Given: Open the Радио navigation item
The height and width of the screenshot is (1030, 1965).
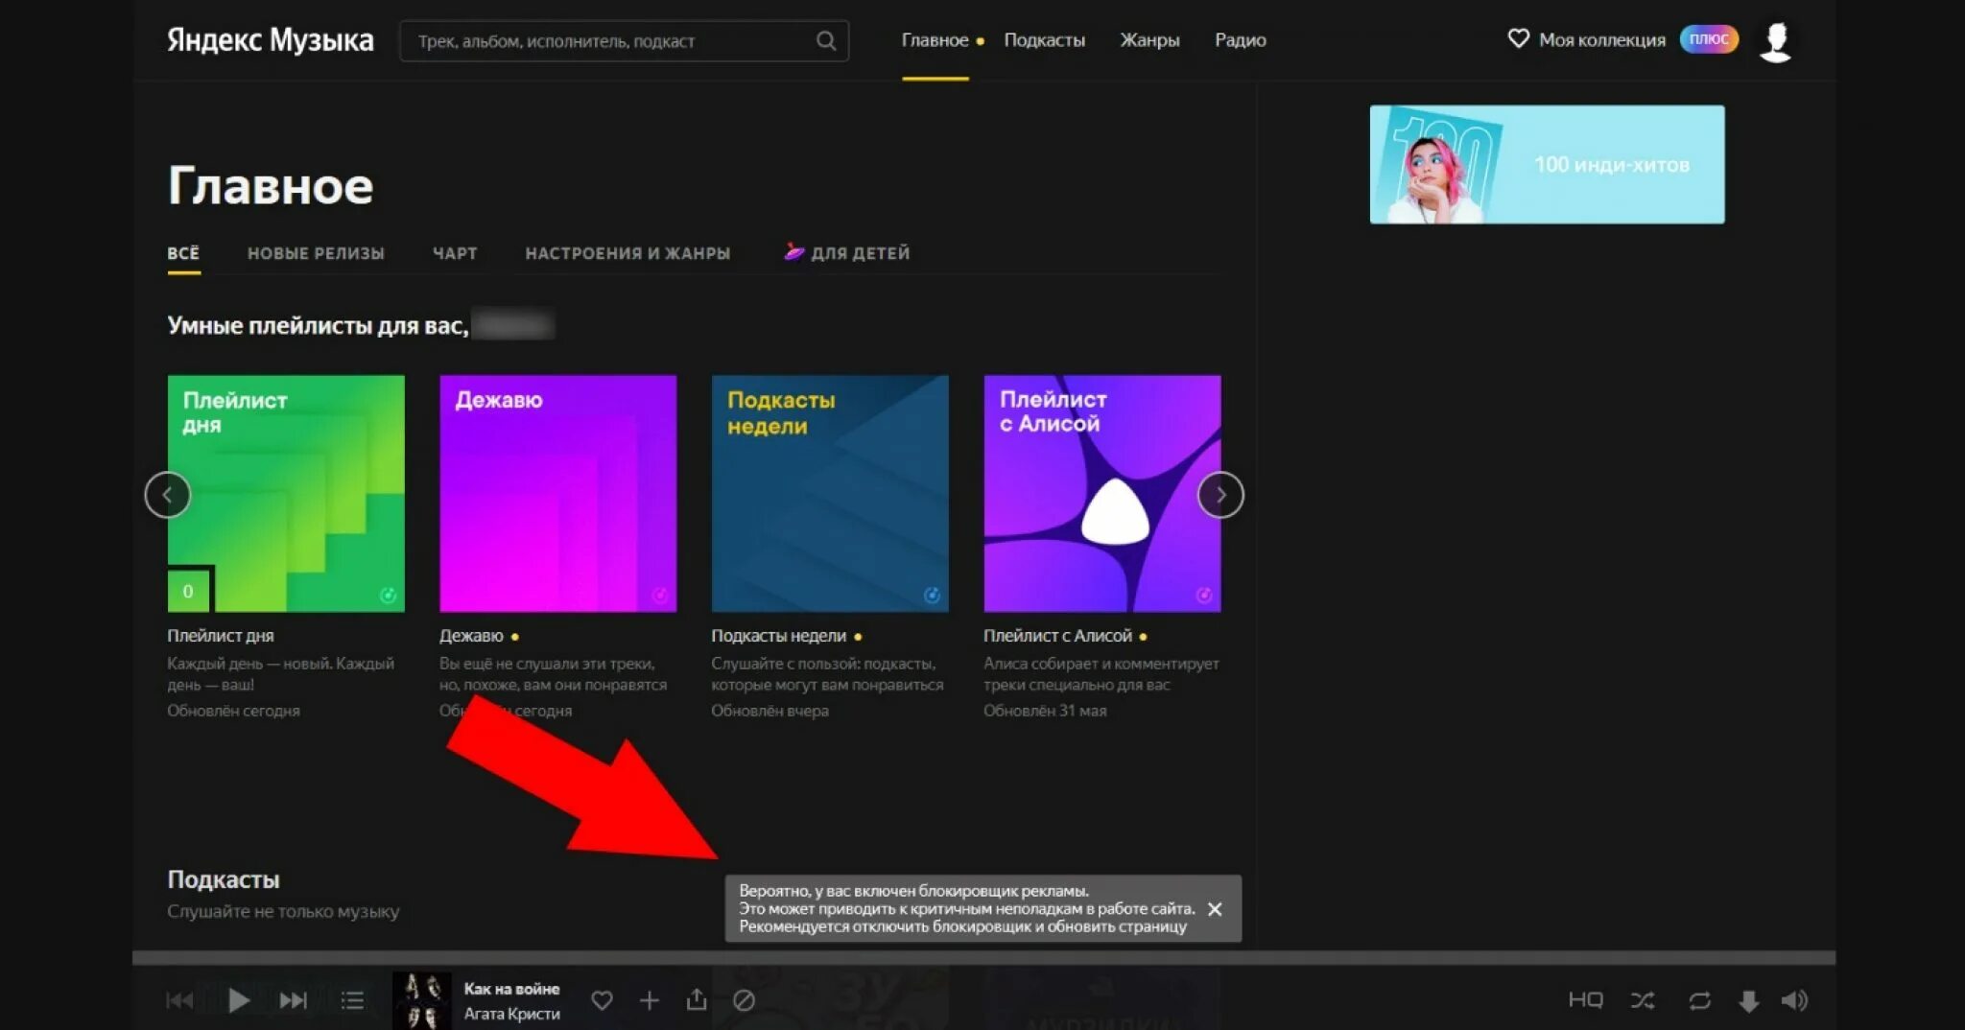Looking at the screenshot, I should click(1240, 40).
